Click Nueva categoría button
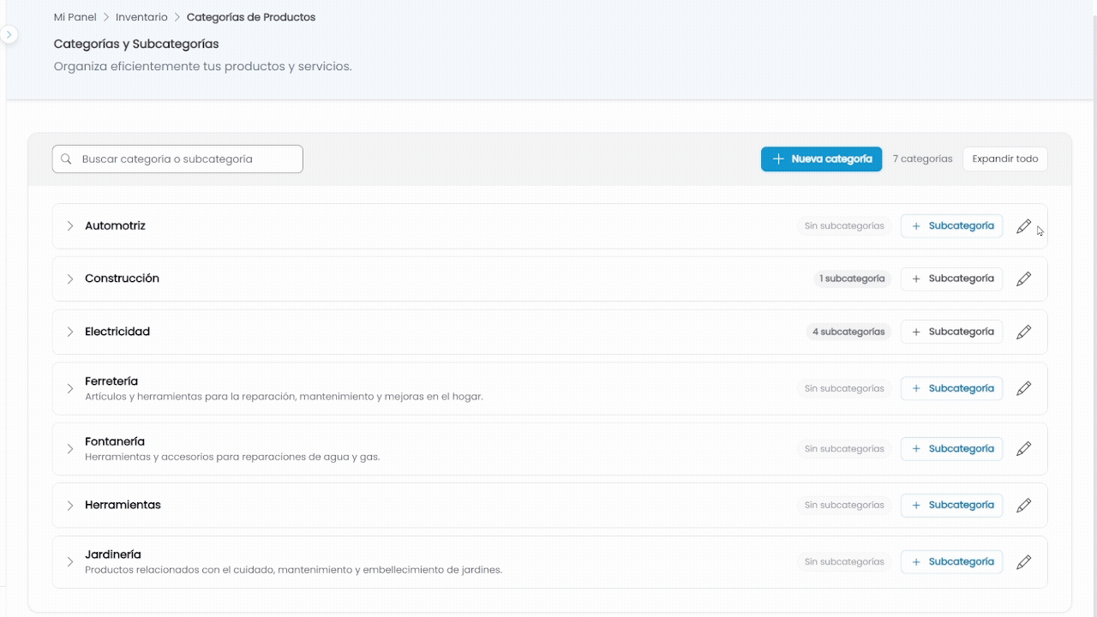1097x617 pixels. [821, 159]
